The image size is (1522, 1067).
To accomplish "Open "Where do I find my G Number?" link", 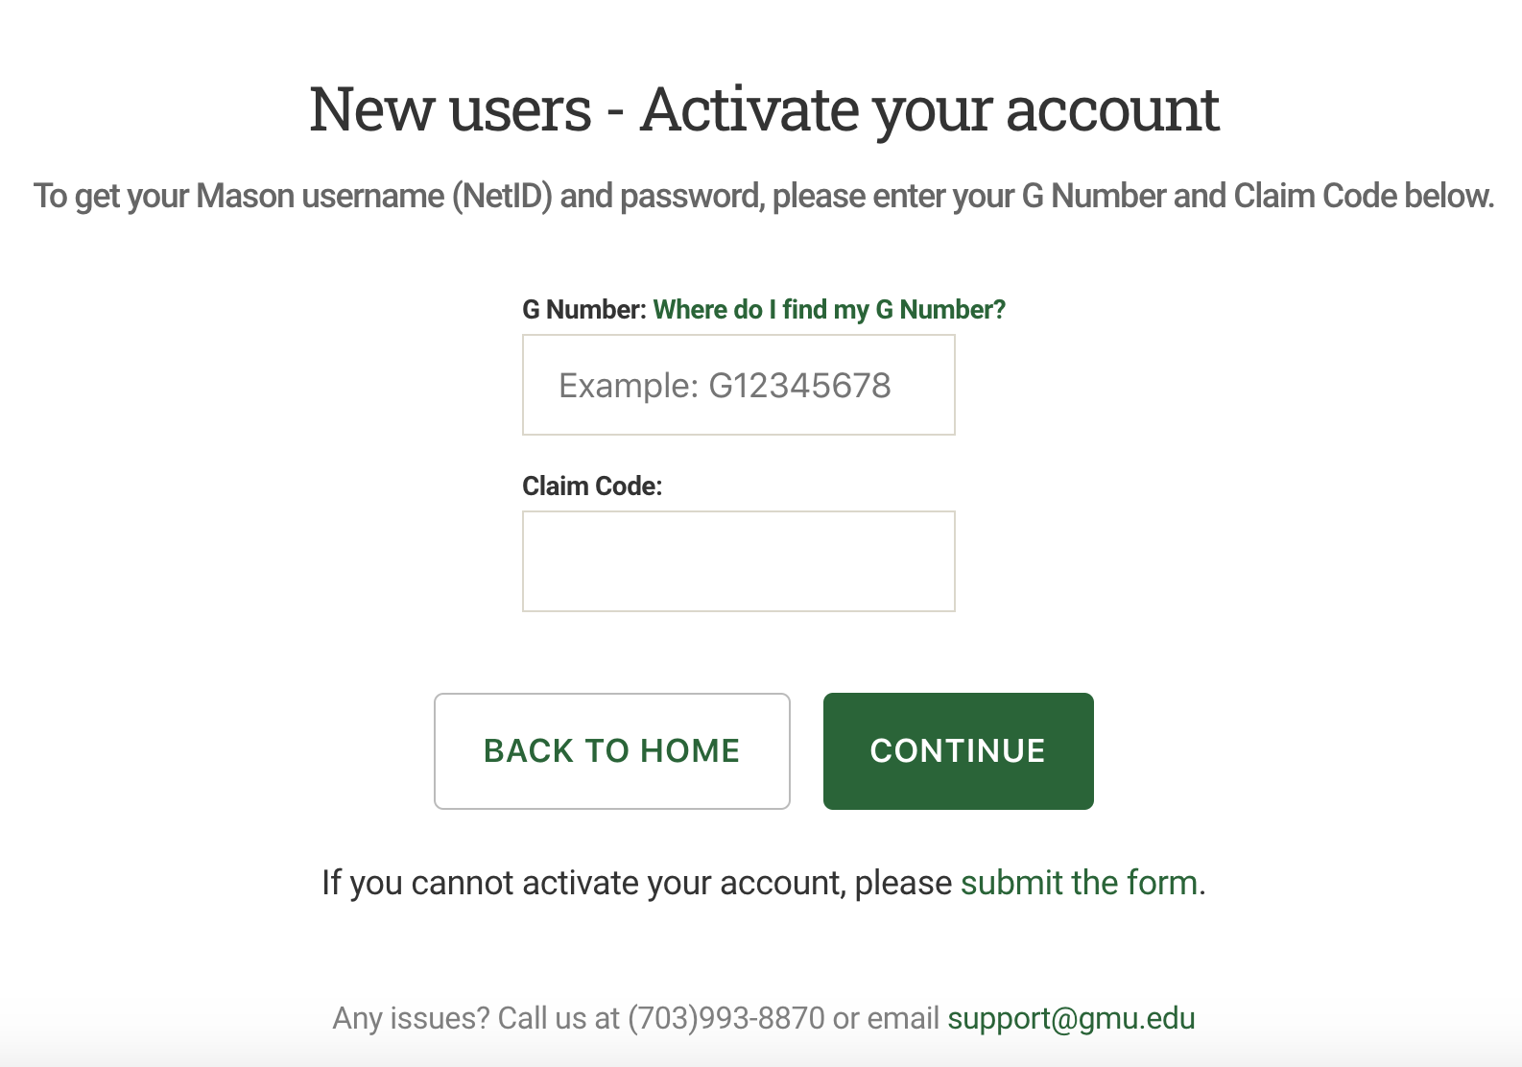I will coord(829,310).
